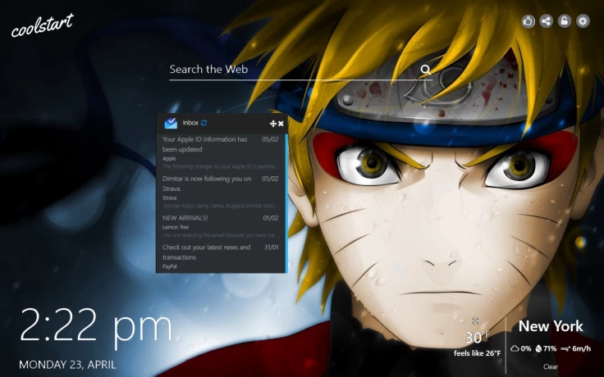Click the 6m/h wind icon
Screen dimensions: 604x377
[x=565, y=349]
